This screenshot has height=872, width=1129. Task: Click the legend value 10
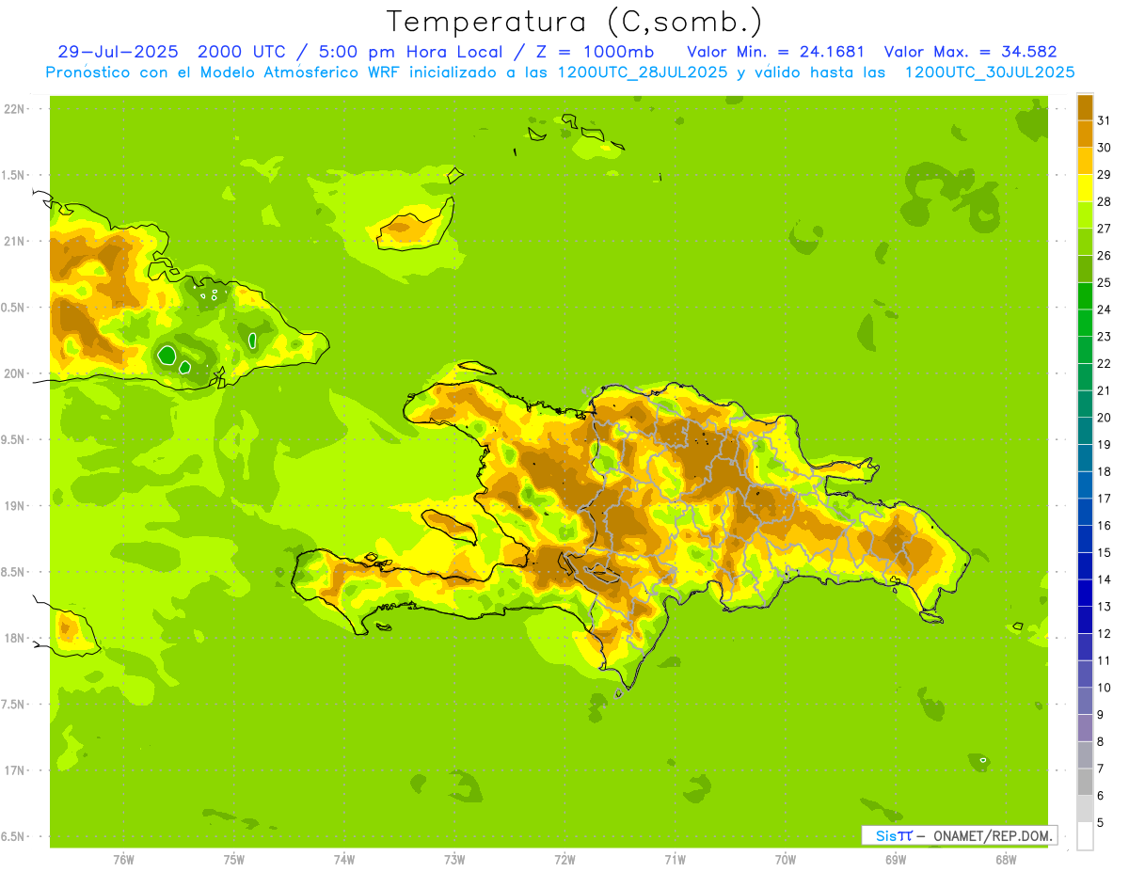[1104, 688]
